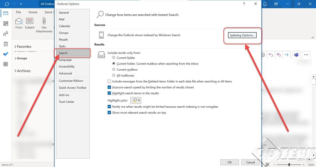The width and height of the screenshot is (316, 167).
Task: Select the People category in Outlook Options
Action: coord(73,40)
